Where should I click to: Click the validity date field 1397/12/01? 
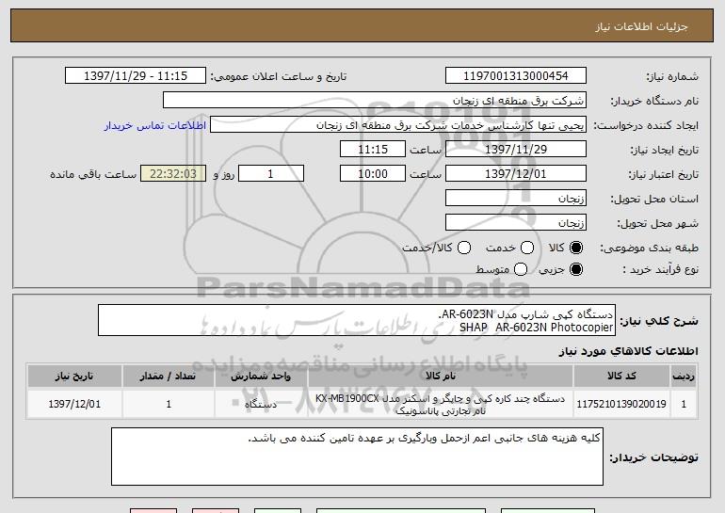click(x=516, y=174)
